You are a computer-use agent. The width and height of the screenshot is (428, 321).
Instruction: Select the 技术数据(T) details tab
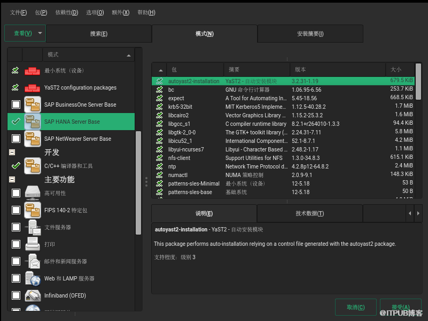point(309,213)
